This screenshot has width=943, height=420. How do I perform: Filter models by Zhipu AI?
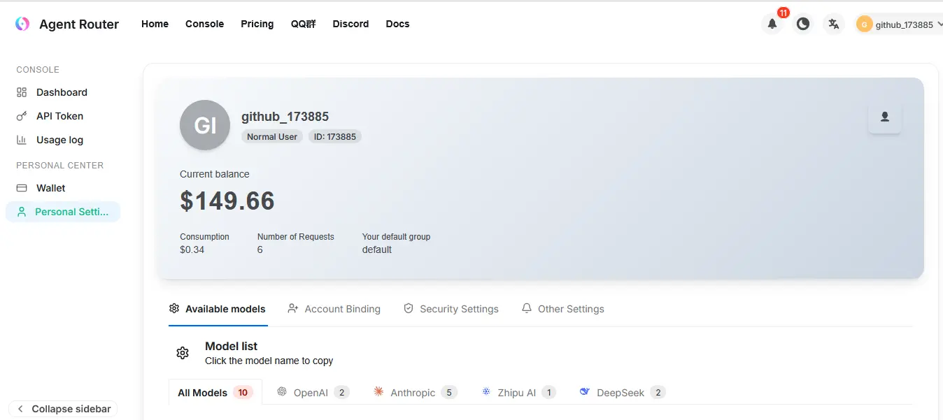pos(518,392)
